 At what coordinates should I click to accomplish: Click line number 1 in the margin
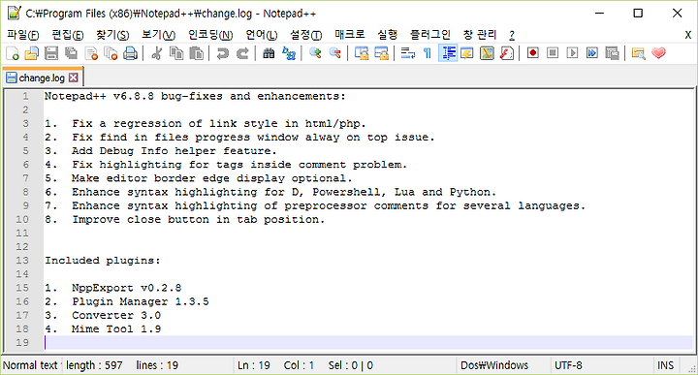pyautogui.click(x=25, y=96)
